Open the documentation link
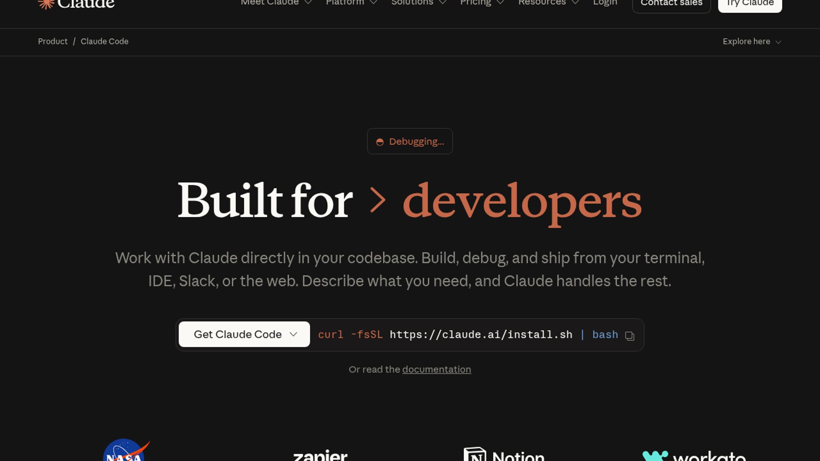The image size is (820, 461). [436, 369]
